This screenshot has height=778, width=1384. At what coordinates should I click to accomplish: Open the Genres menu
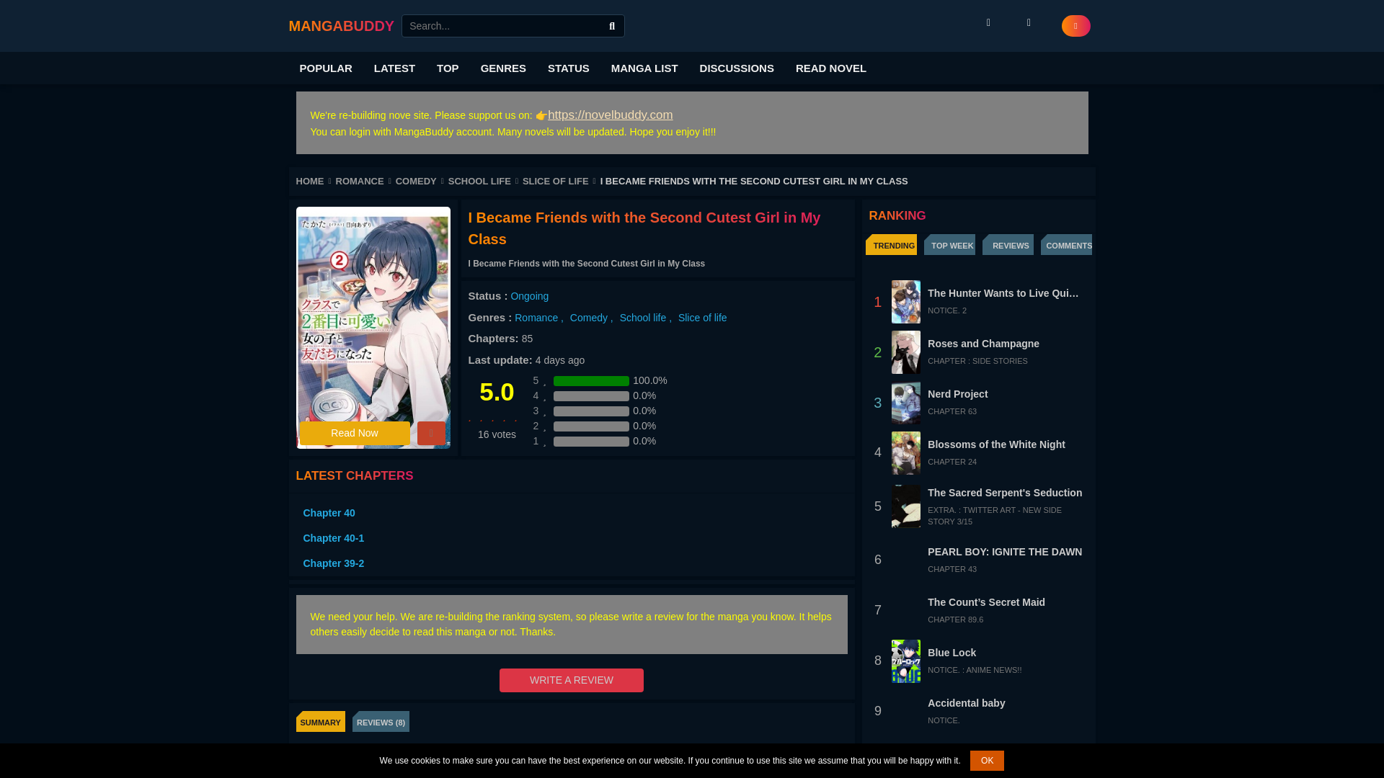[x=503, y=68]
